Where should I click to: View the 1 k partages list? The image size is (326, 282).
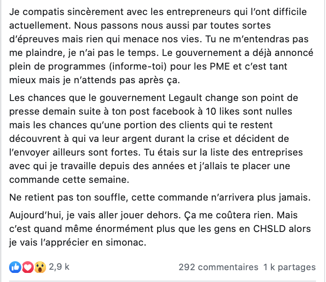click(x=290, y=267)
